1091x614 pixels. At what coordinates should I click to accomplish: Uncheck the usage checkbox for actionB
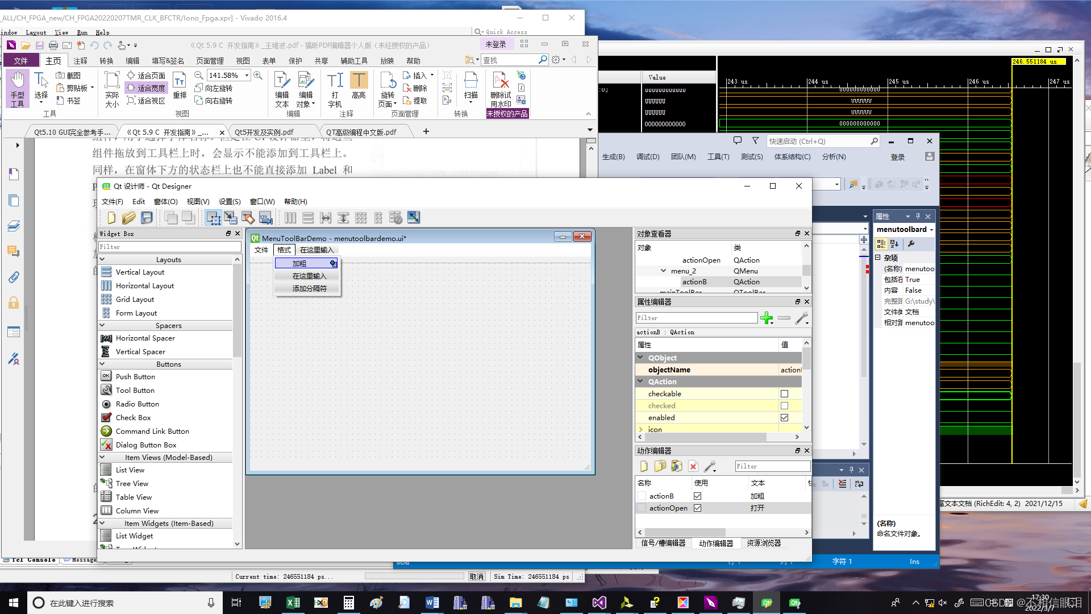click(x=697, y=496)
